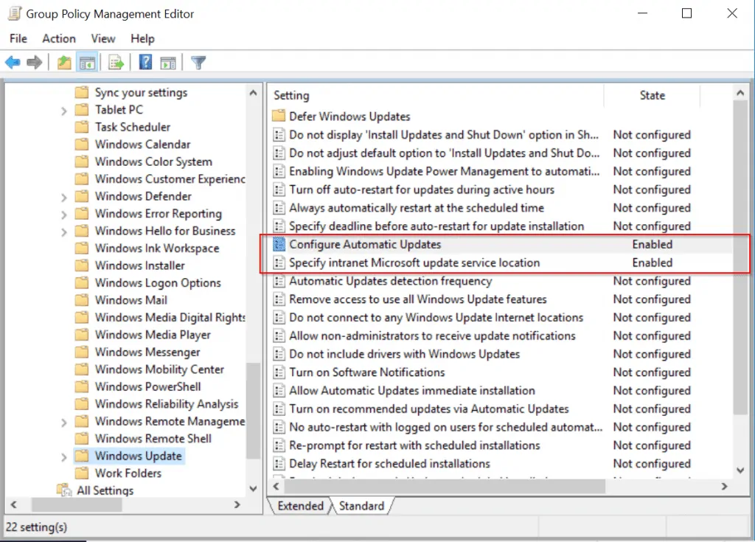This screenshot has width=755, height=542.
Task: Click the Show/Hide Action Pane icon
Action: click(168, 62)
